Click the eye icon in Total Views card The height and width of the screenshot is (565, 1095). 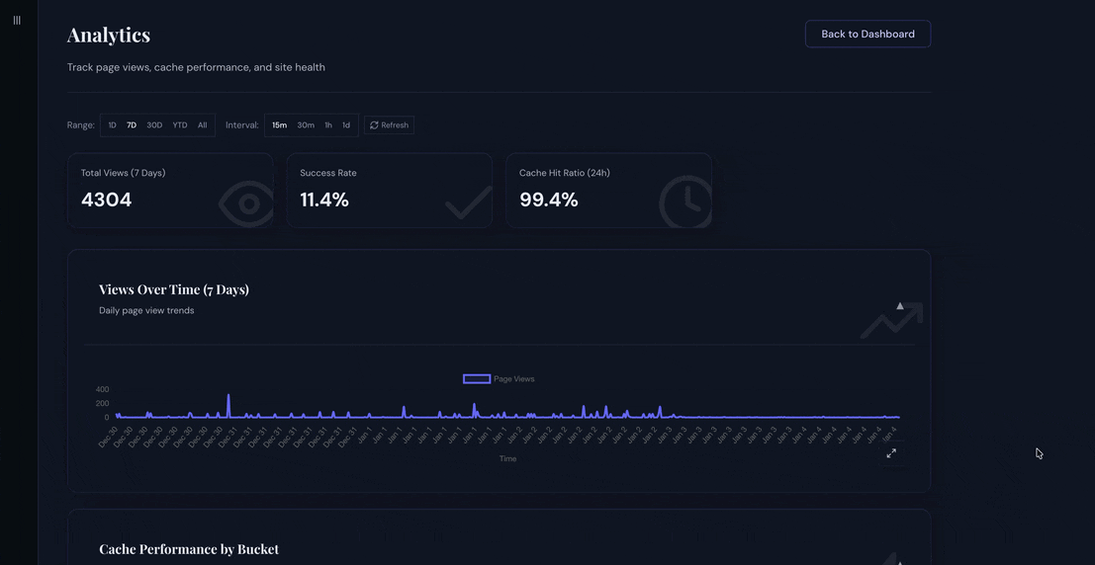pos(246,203)
